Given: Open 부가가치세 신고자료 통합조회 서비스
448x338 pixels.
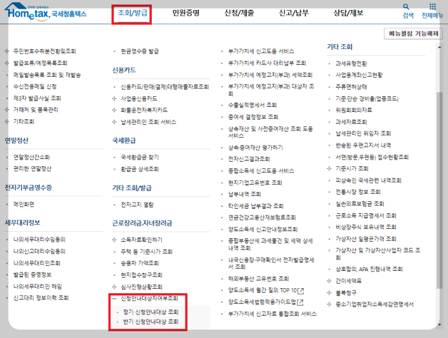Looking at the screenshot, I should pyautogui.click(x=272, y=314).
